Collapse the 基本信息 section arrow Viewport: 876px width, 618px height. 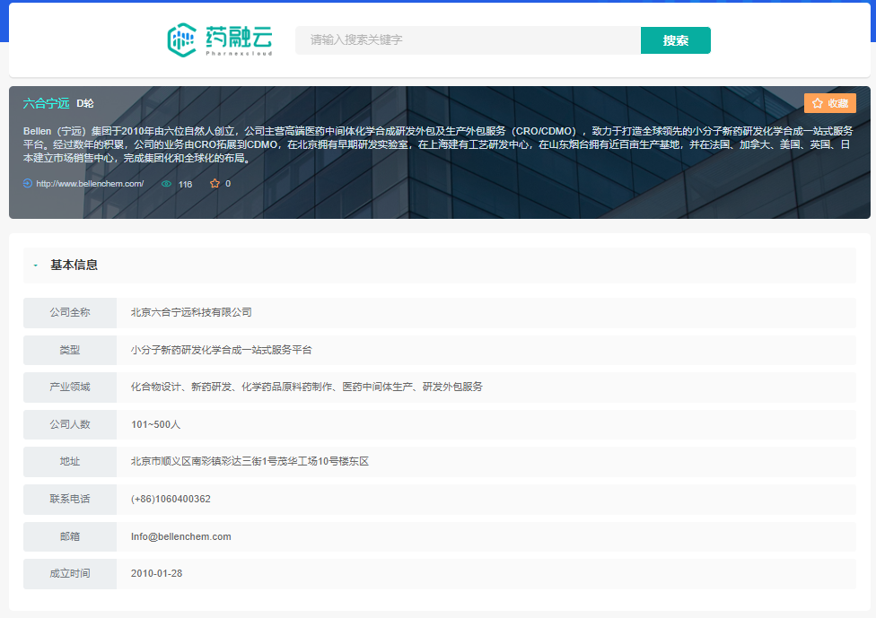tap(35, 265)
